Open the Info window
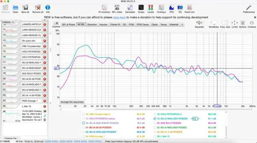257x143 pixels. pos(48,9)
